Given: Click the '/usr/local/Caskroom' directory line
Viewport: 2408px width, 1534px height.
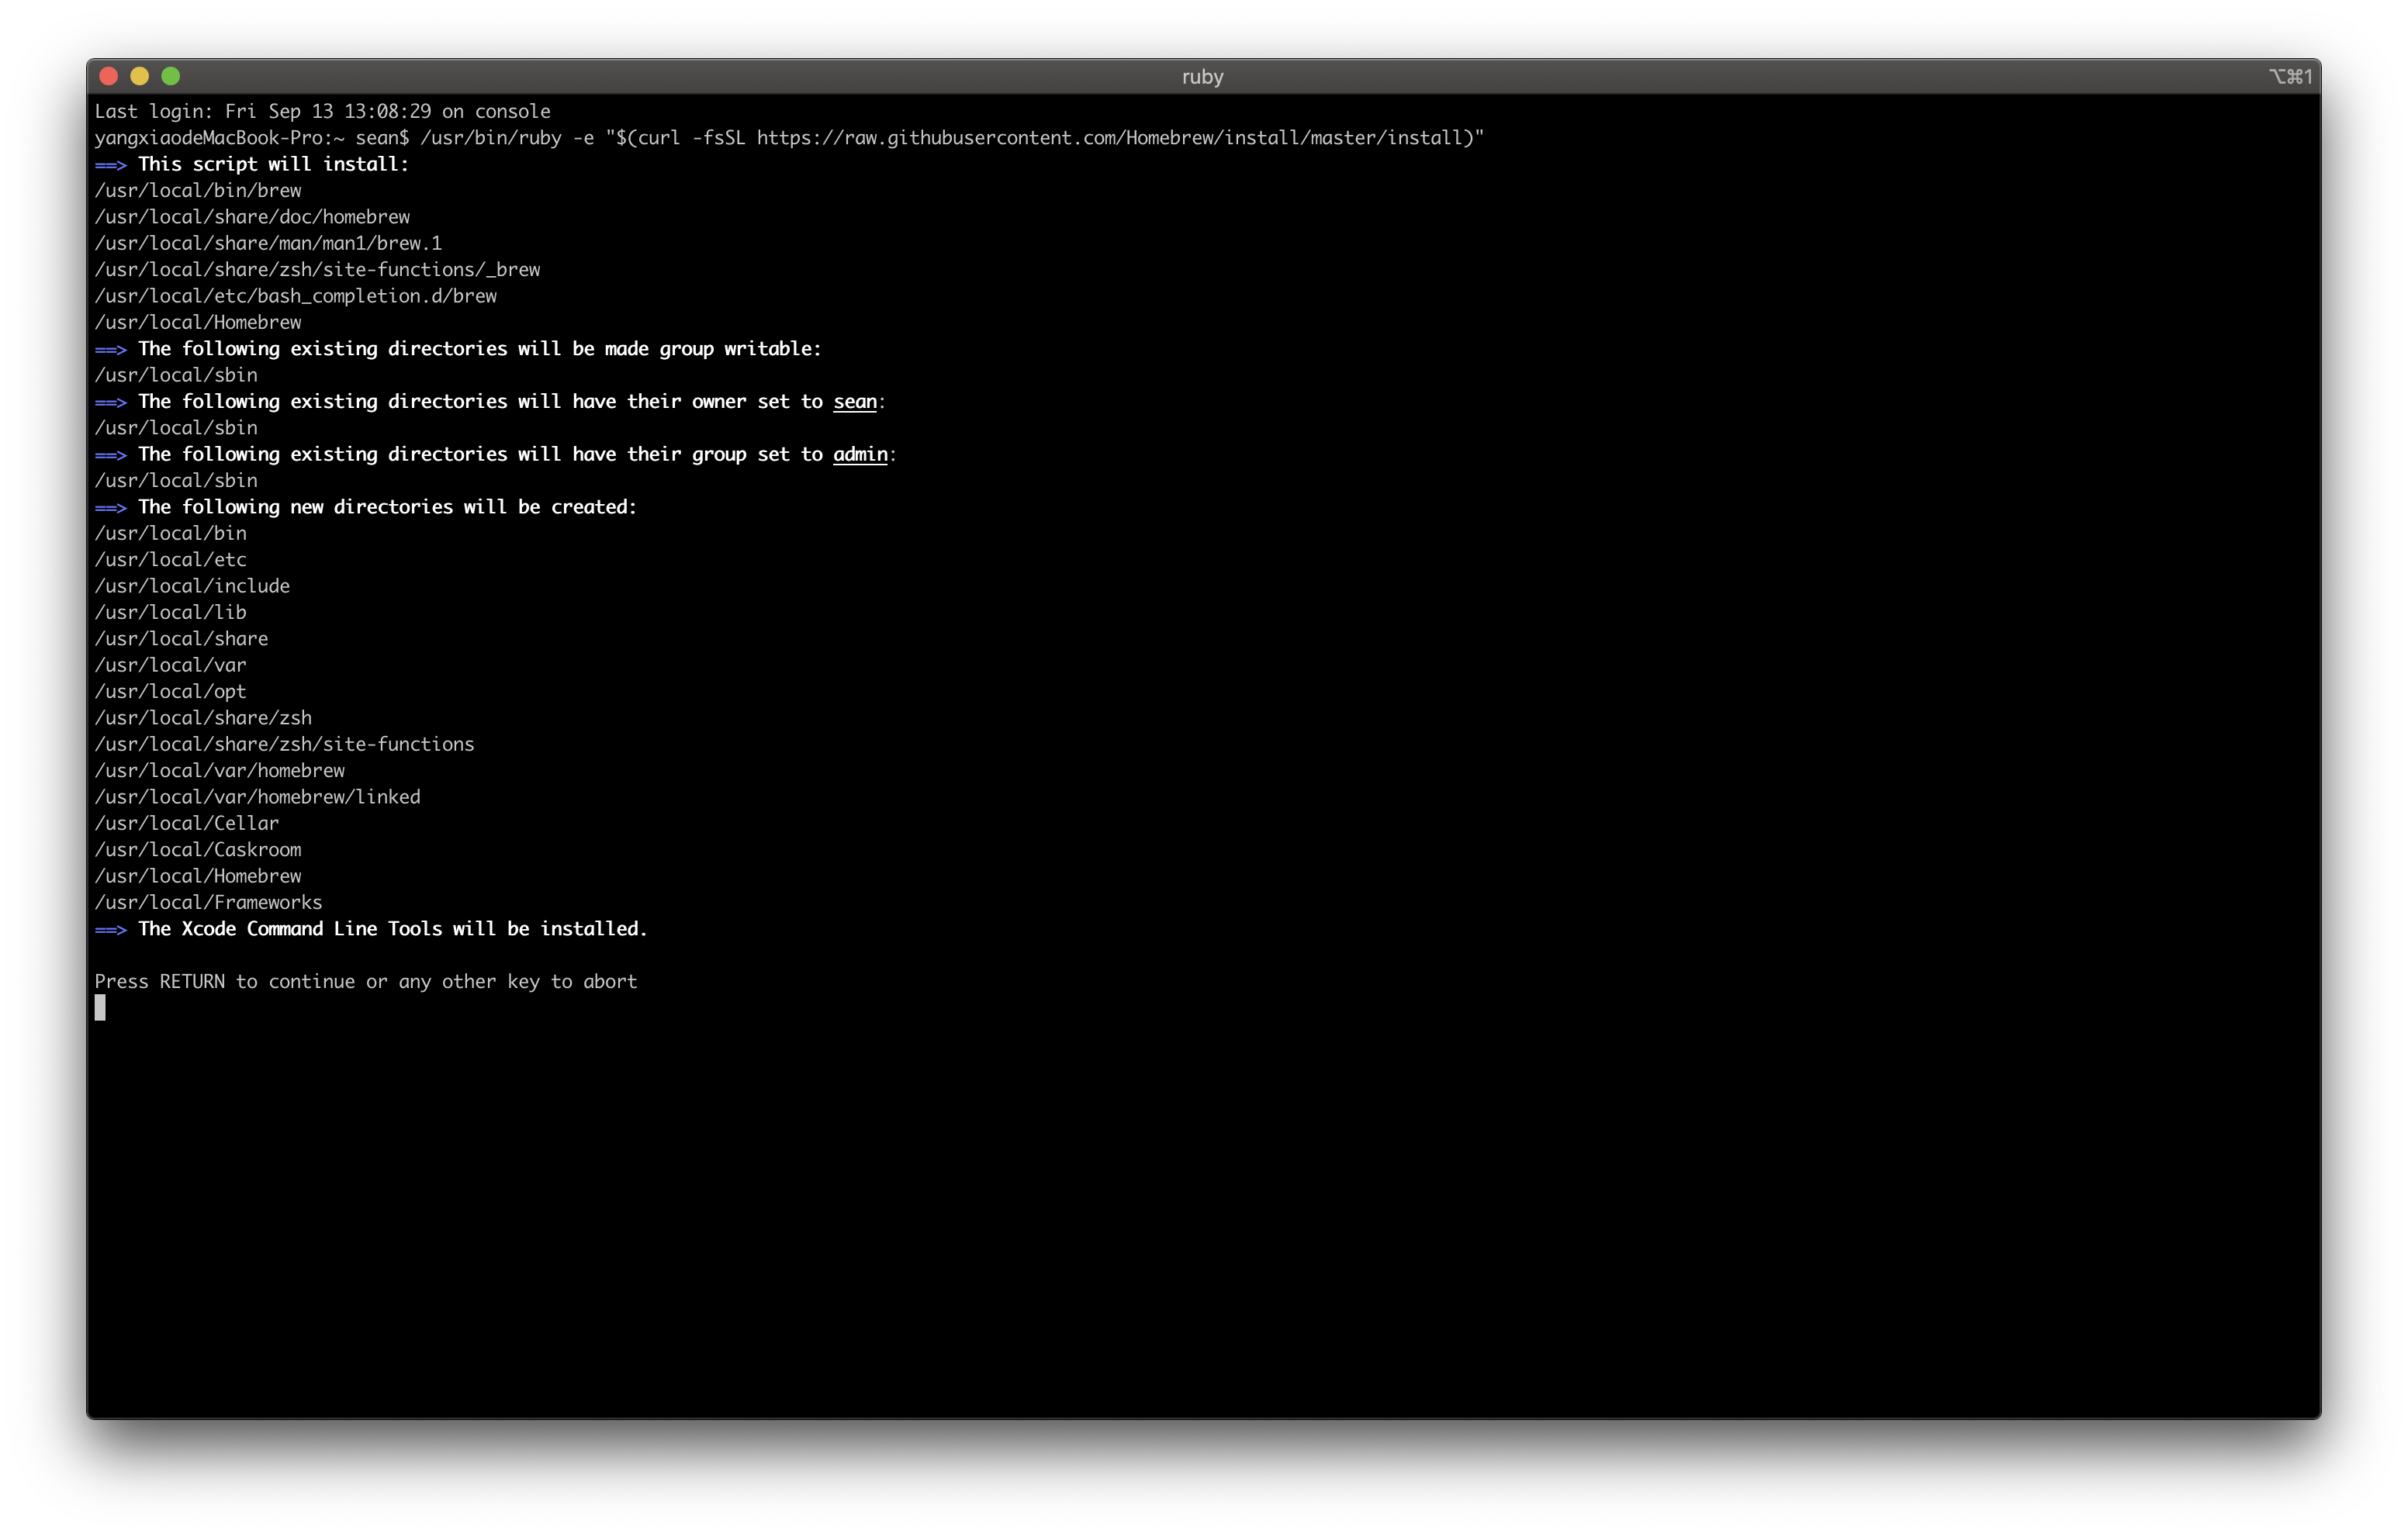Looking at the screenshot, I should pyautogui.click(x=198, y=850).
